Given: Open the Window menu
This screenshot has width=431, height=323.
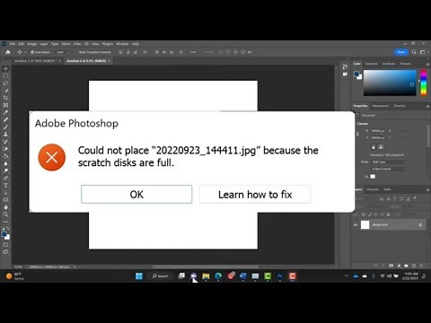Looking at the screenshot, I should (x=122, y=44).
